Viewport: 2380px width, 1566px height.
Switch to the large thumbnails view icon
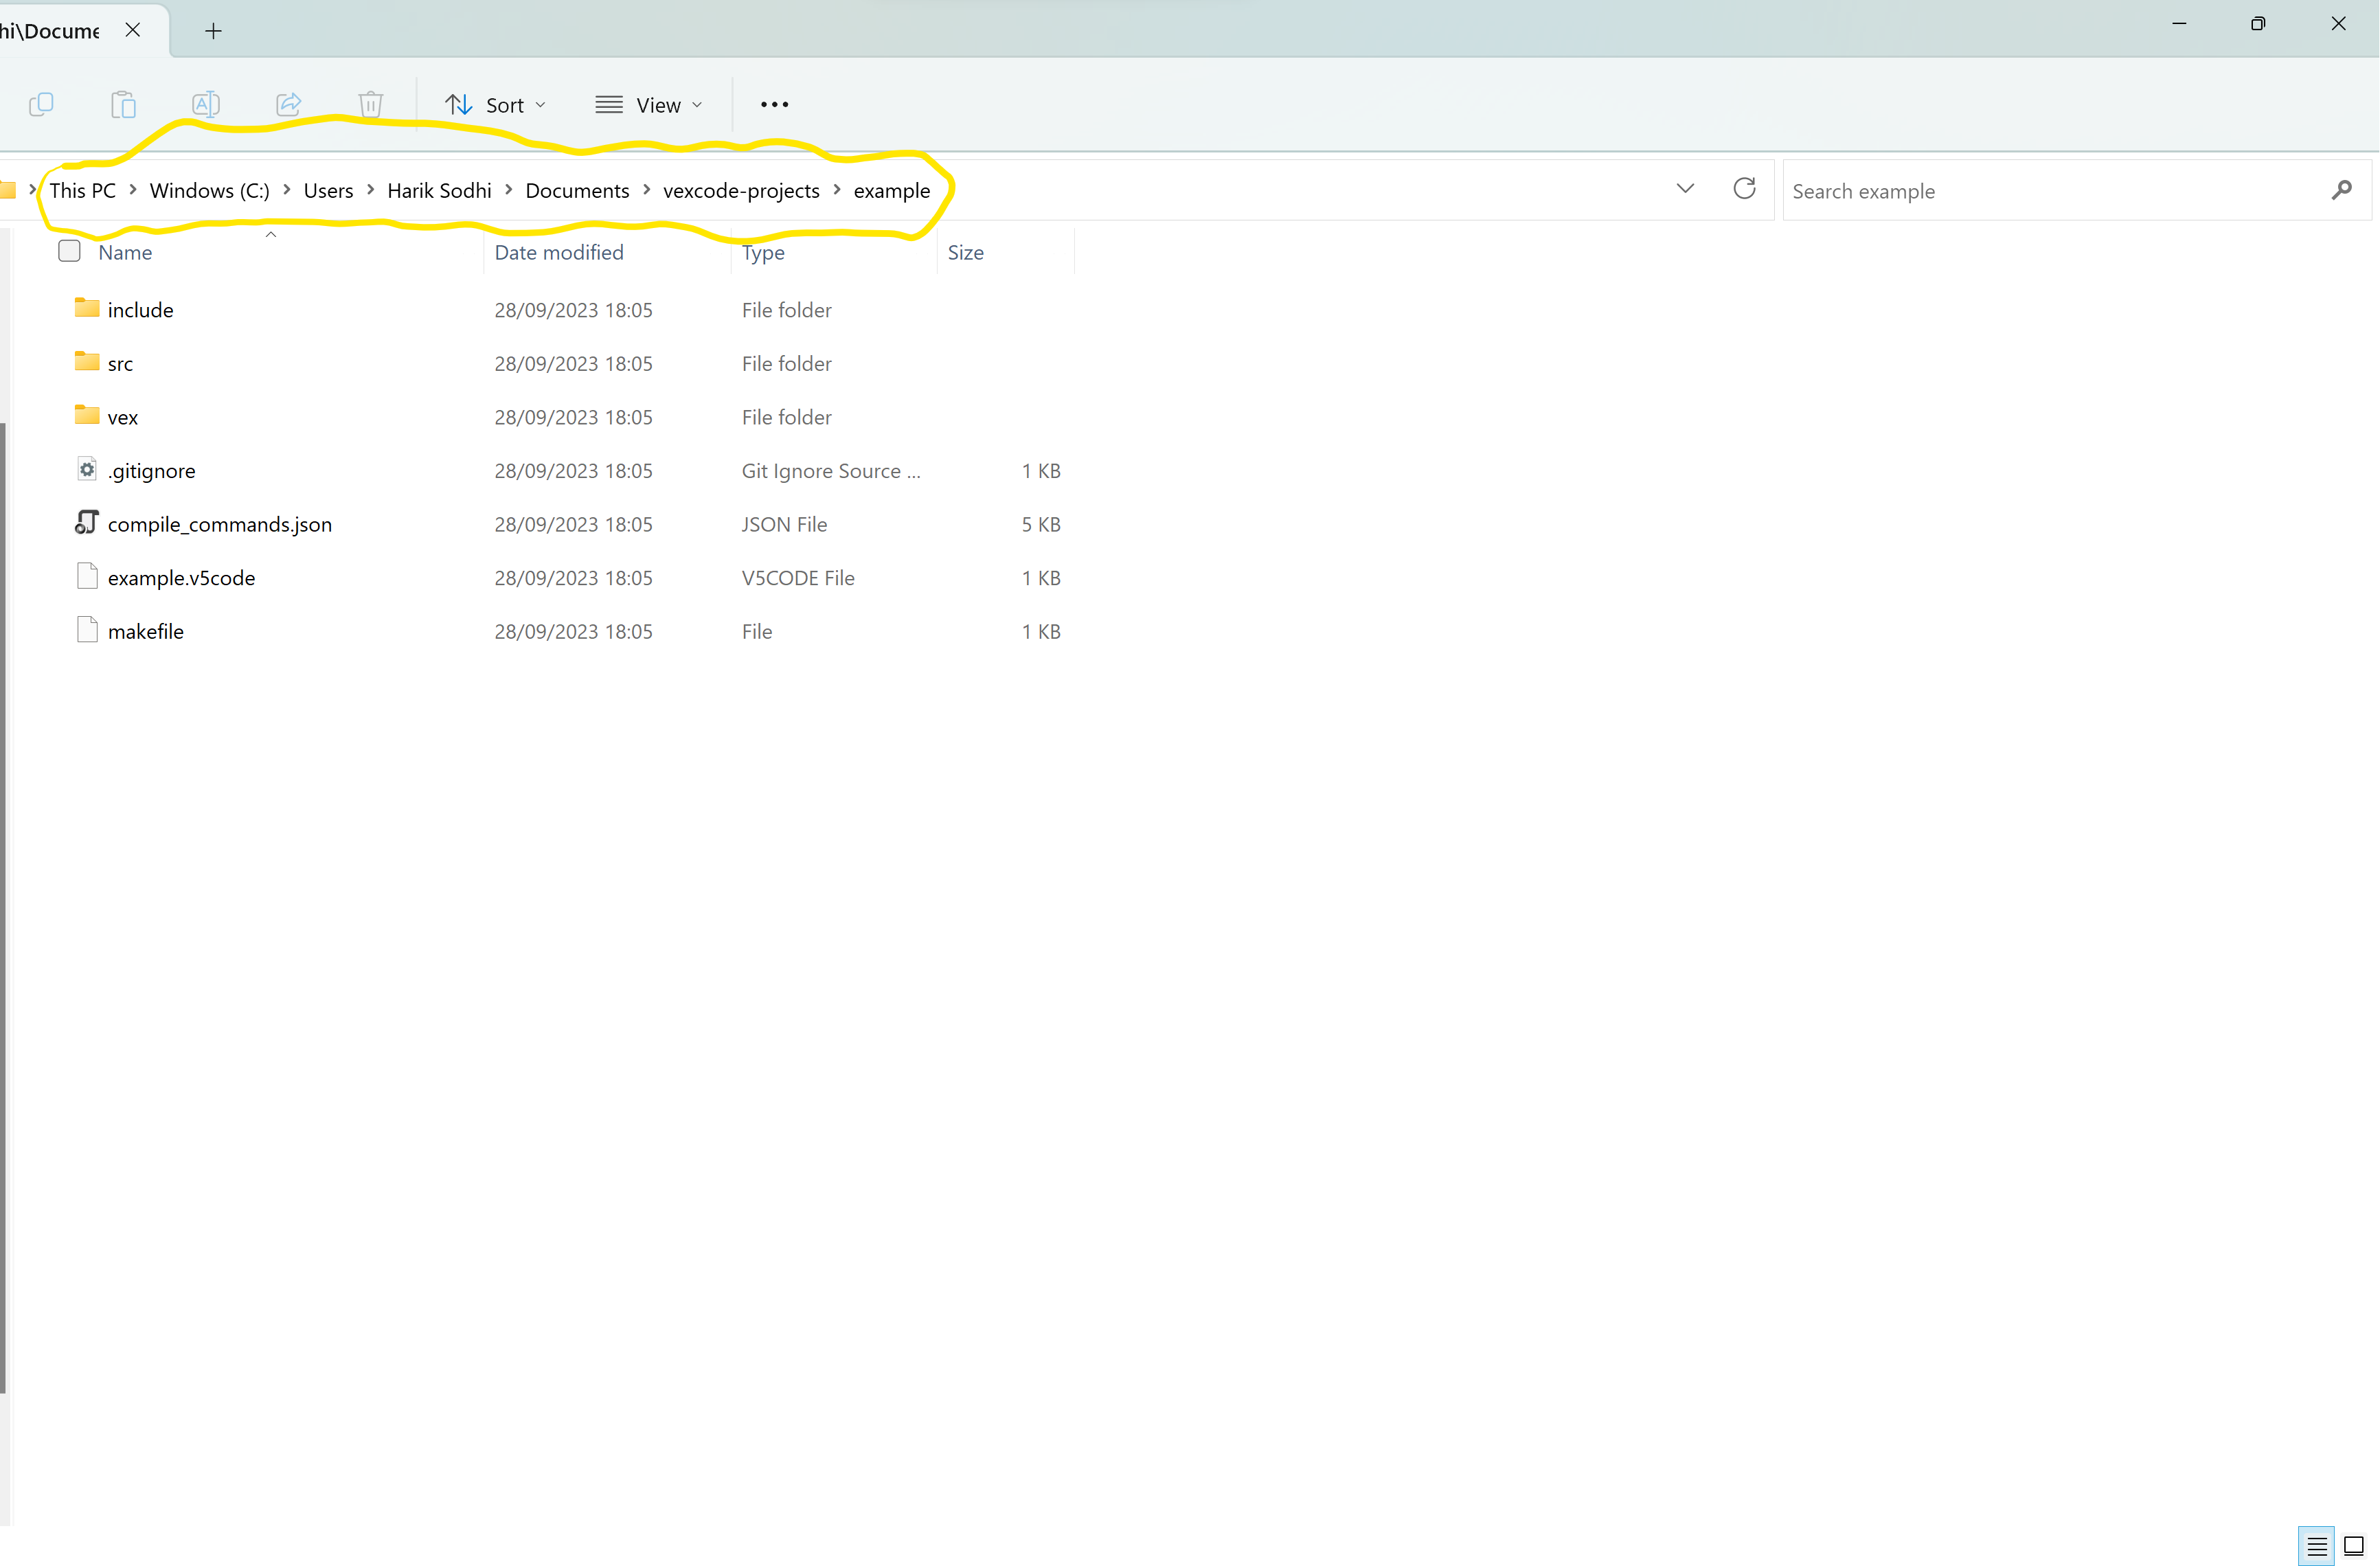(x=2354, y=1546)
